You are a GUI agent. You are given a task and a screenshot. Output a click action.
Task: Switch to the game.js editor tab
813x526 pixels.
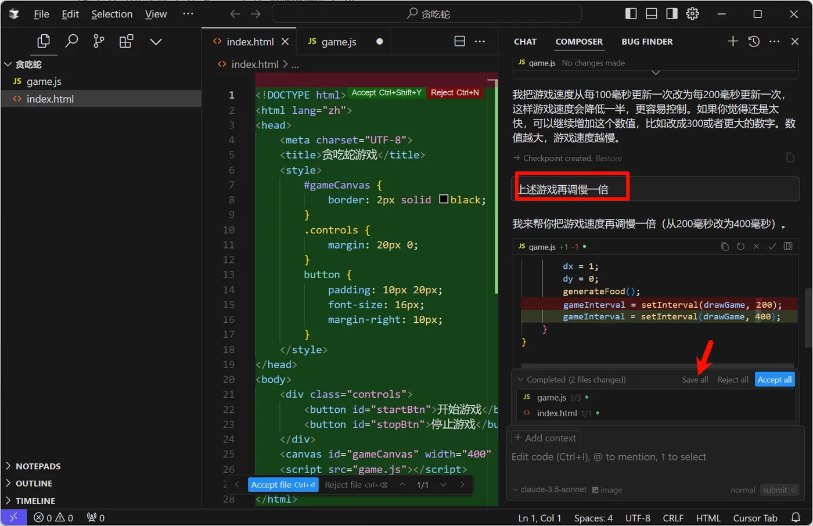(339, 41)
